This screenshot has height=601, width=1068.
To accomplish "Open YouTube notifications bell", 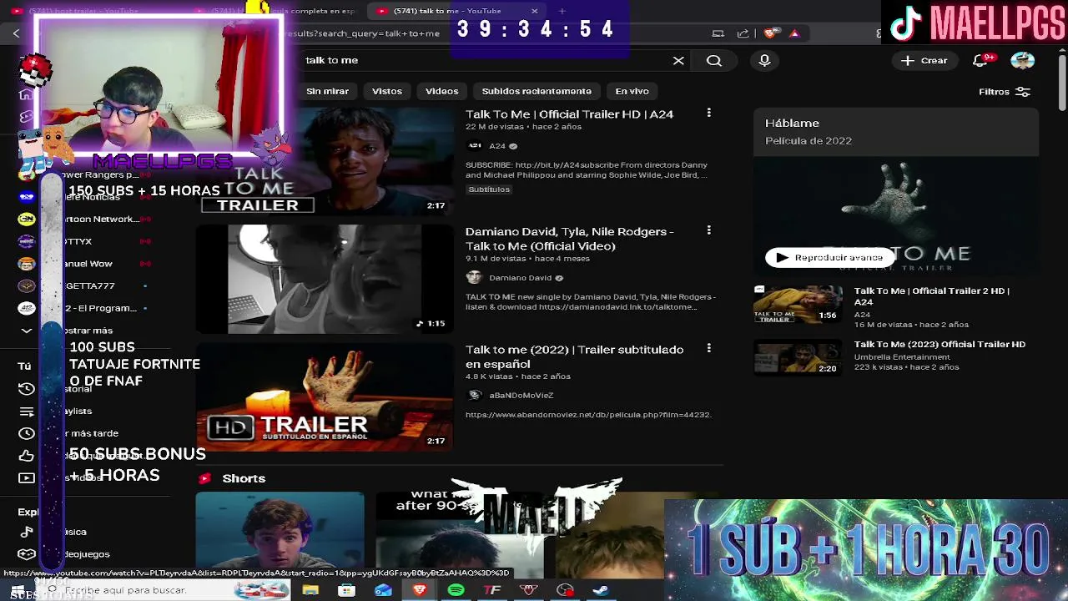I will [982, 60].
